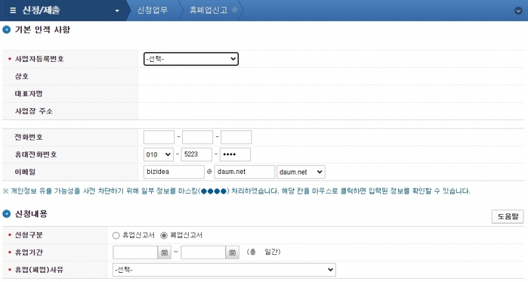The image size is (528, 282).
Task: Click the 휴대전화번호 label
Action: [36, 155]
